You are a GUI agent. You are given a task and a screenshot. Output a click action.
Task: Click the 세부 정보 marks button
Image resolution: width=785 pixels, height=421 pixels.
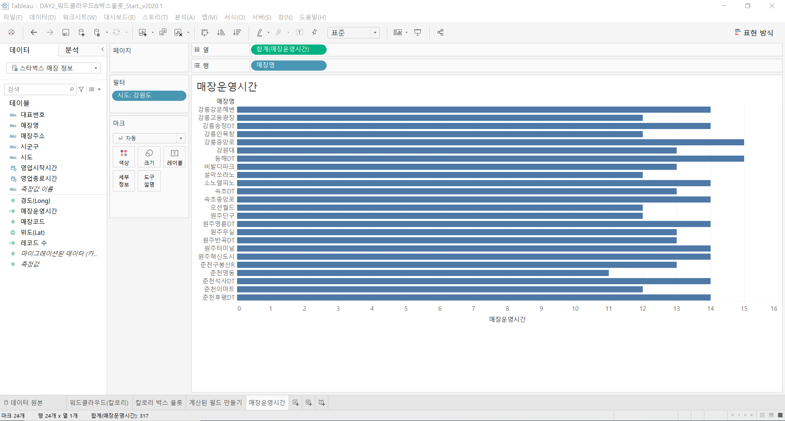point(124,181)
